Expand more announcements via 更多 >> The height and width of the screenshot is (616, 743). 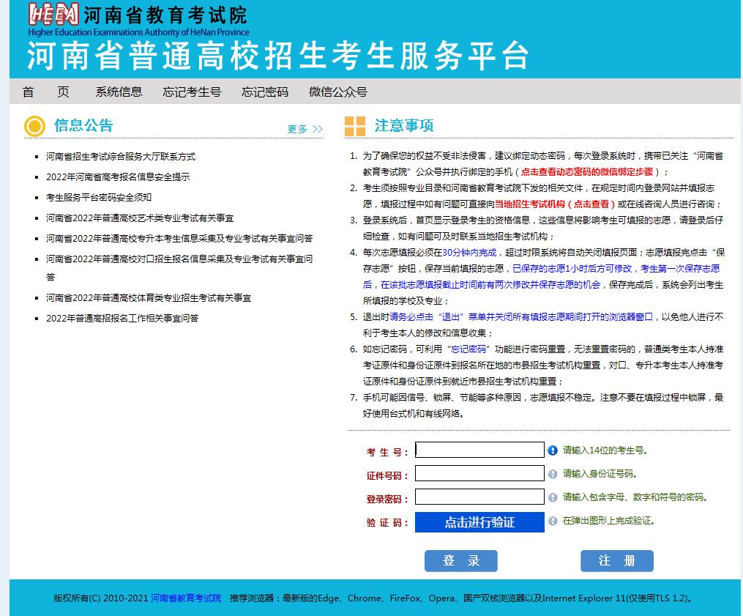click(x=305, y=129)
